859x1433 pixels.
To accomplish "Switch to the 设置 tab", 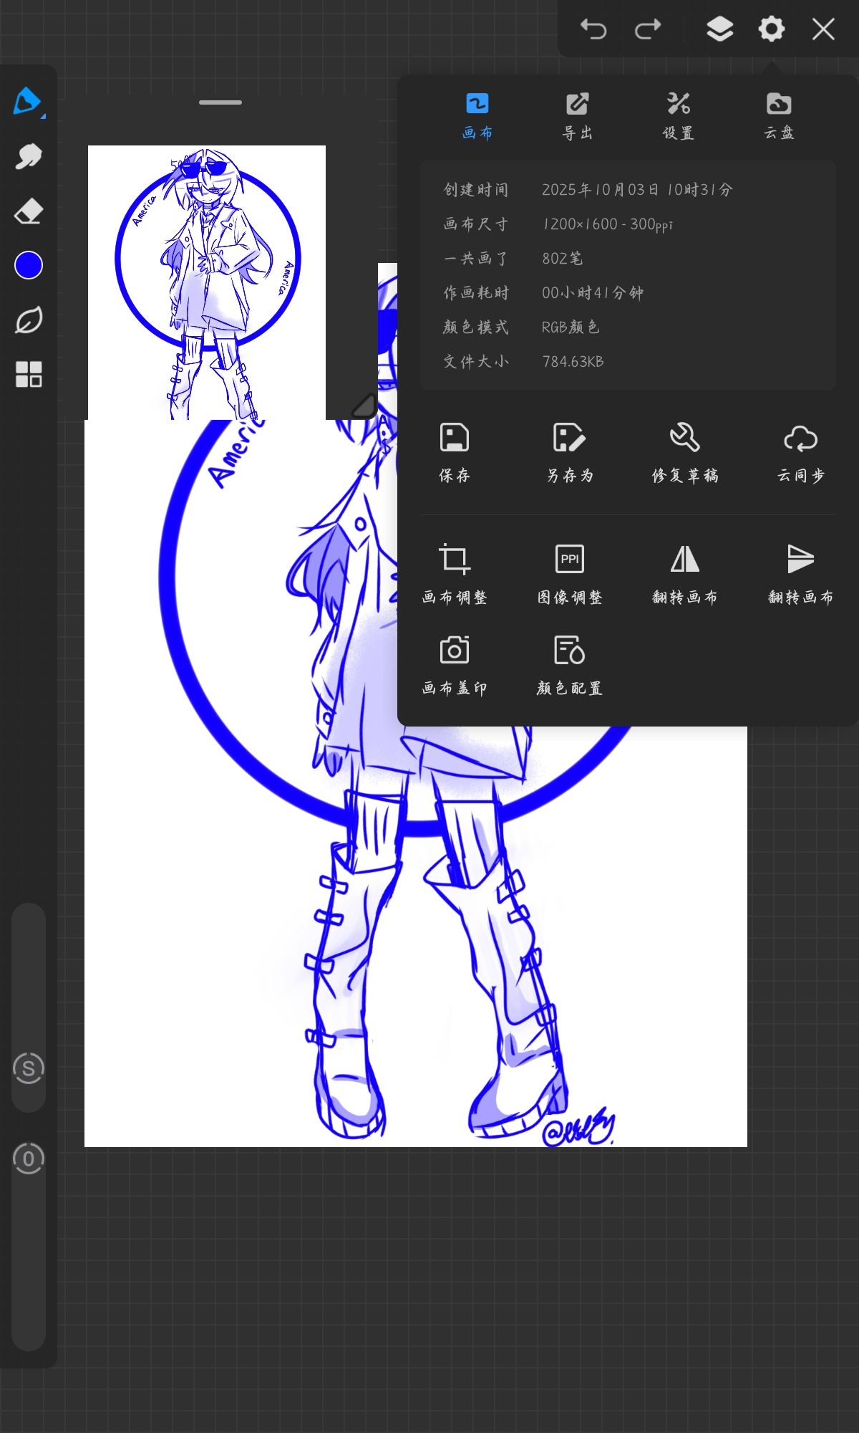I will (678, 116).
